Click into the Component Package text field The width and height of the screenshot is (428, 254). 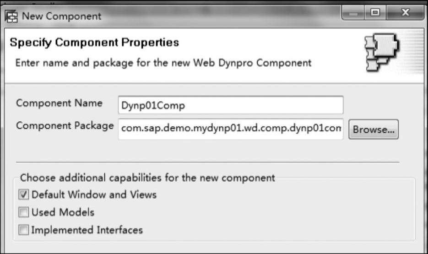(x=230, y=129)
